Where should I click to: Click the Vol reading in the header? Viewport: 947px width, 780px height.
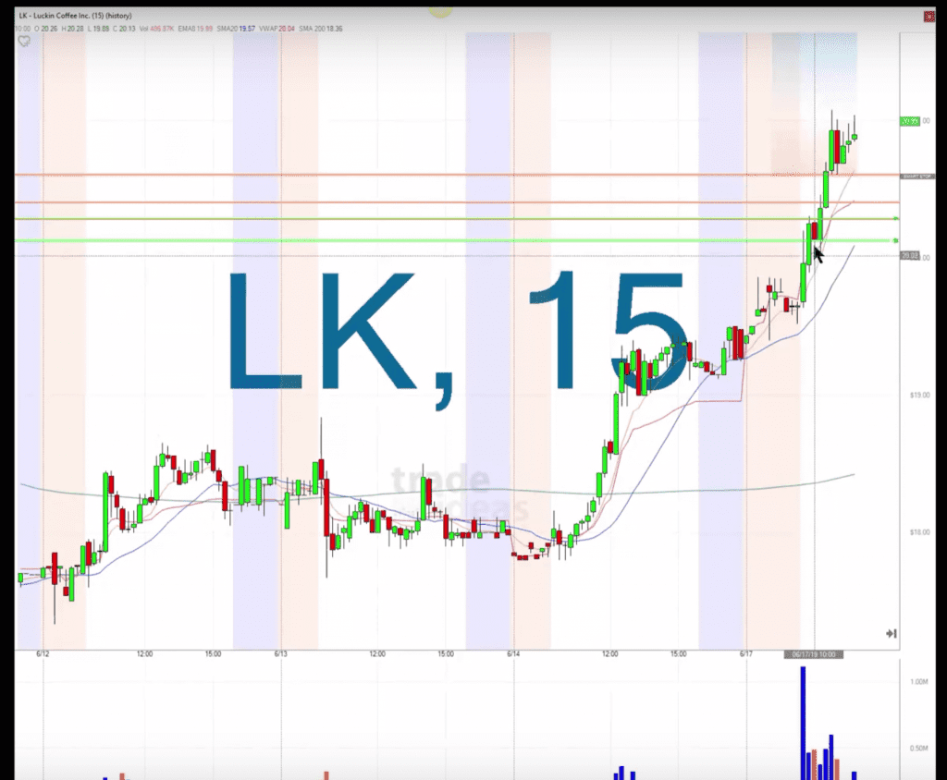point(156,29)
